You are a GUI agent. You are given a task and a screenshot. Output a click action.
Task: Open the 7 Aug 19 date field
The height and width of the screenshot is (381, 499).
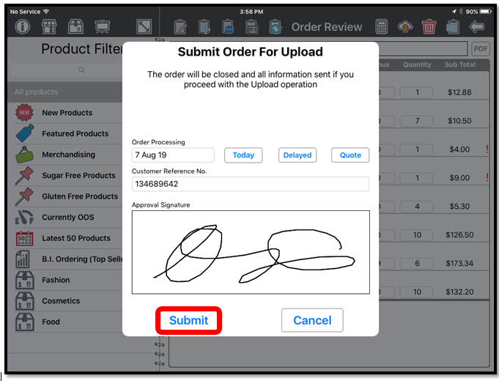(173, 155)
